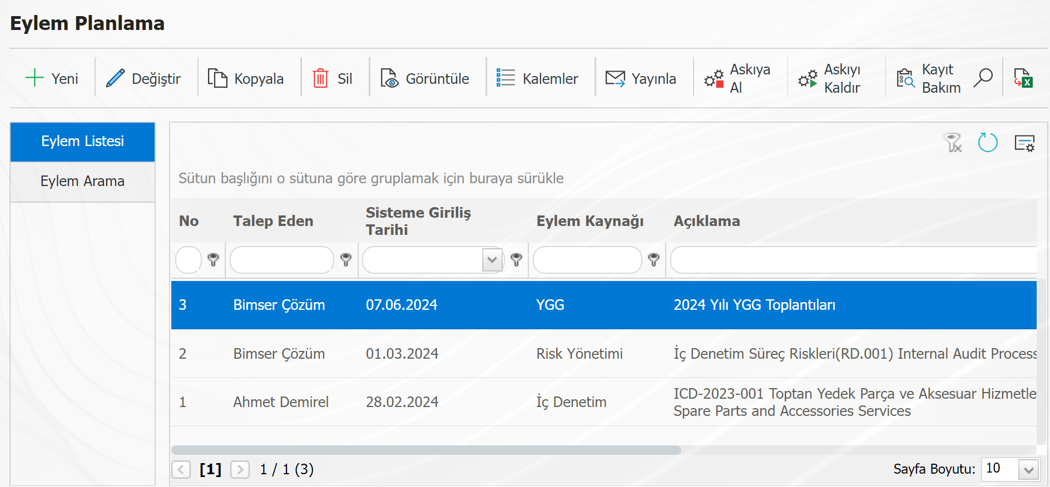Click date cell '01.03.2024'

[402, 354]
